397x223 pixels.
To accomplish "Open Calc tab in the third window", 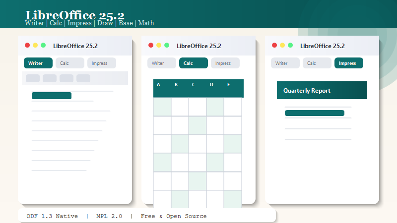I will click(x=317, y=63).
